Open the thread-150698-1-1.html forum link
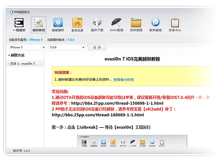Viewport: 224px width, 162px height. 117,103
